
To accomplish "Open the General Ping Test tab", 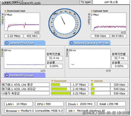I will coord(25,43).
